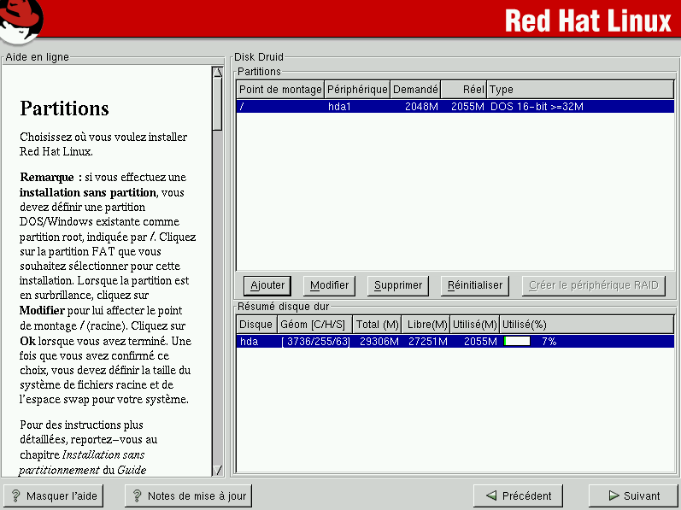Sort by Point de montage column

tap(280, 90)
